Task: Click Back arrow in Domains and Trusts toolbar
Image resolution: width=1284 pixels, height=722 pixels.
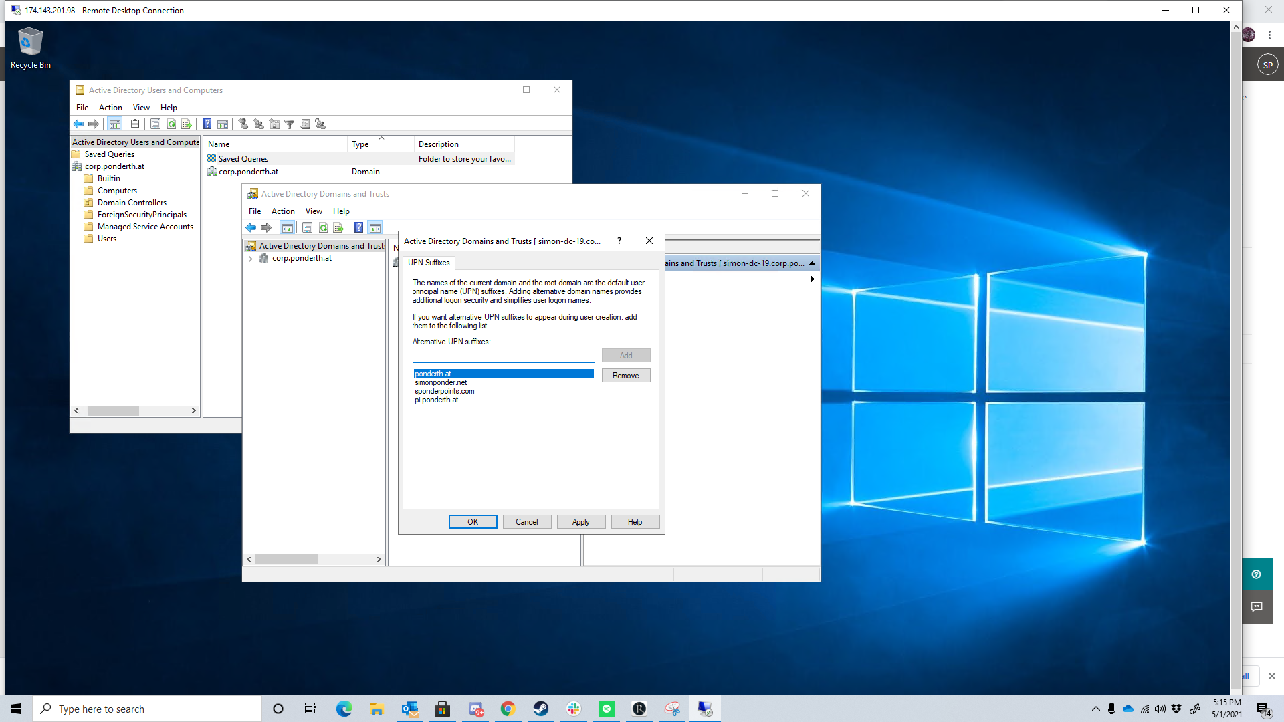Action: (251, 228)
